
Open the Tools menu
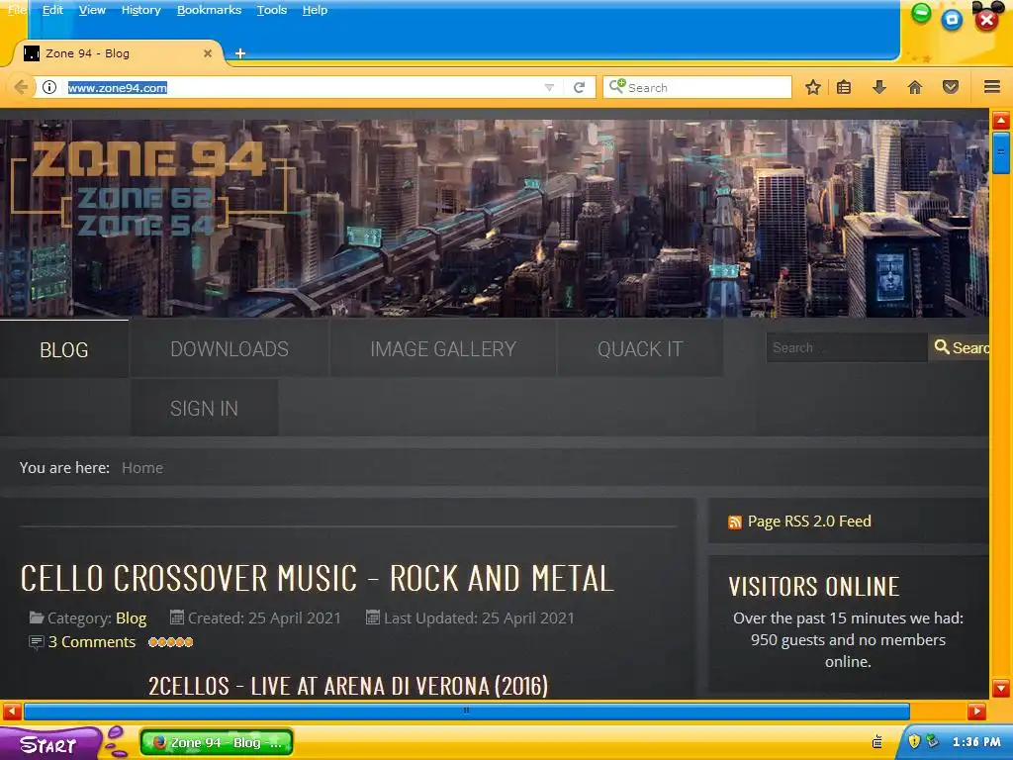(x=272, y=10)
